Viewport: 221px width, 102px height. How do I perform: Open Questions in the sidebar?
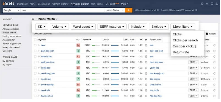click(x=7, y=51)
